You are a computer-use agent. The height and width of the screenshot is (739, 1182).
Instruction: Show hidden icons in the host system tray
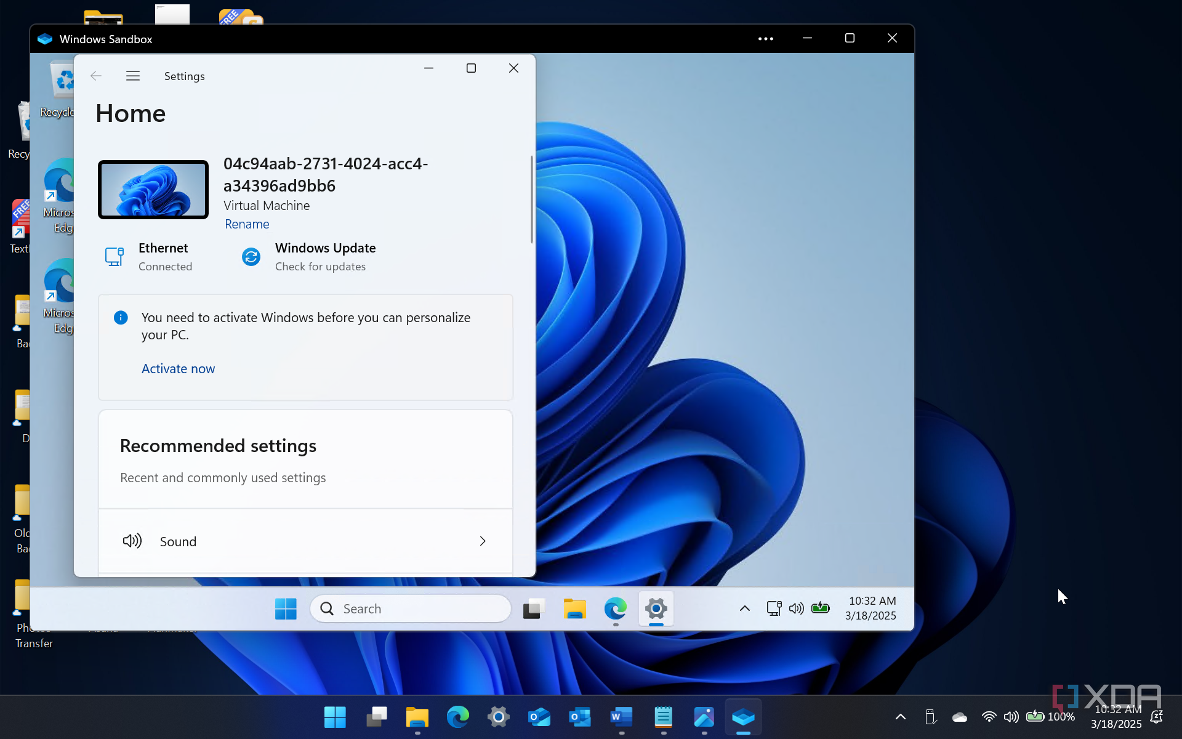point(901,717)
